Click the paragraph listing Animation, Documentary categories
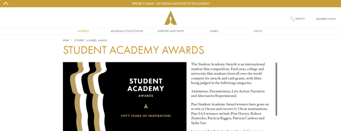Image resolution: width=341 pixels, height=131 pixels. [228, 93]
